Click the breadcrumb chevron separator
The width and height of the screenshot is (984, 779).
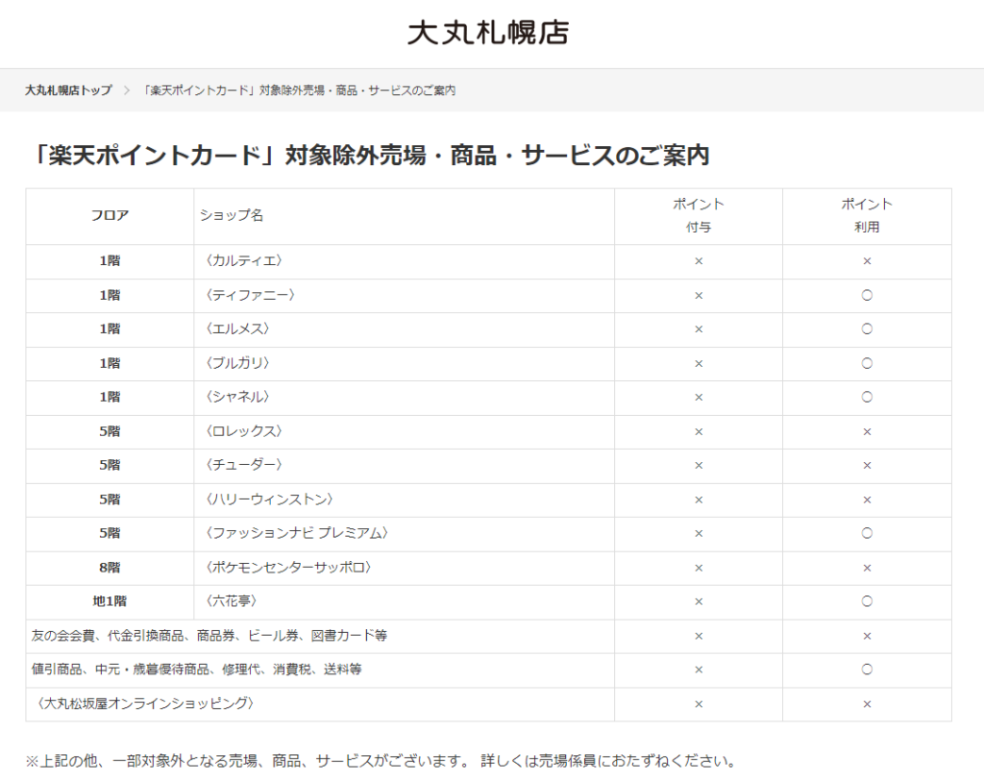point(127,90)
